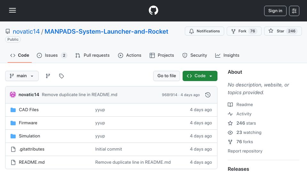This screenshot has width=307, height=173.
Task: Fork this repository
Action: point(244,31)
